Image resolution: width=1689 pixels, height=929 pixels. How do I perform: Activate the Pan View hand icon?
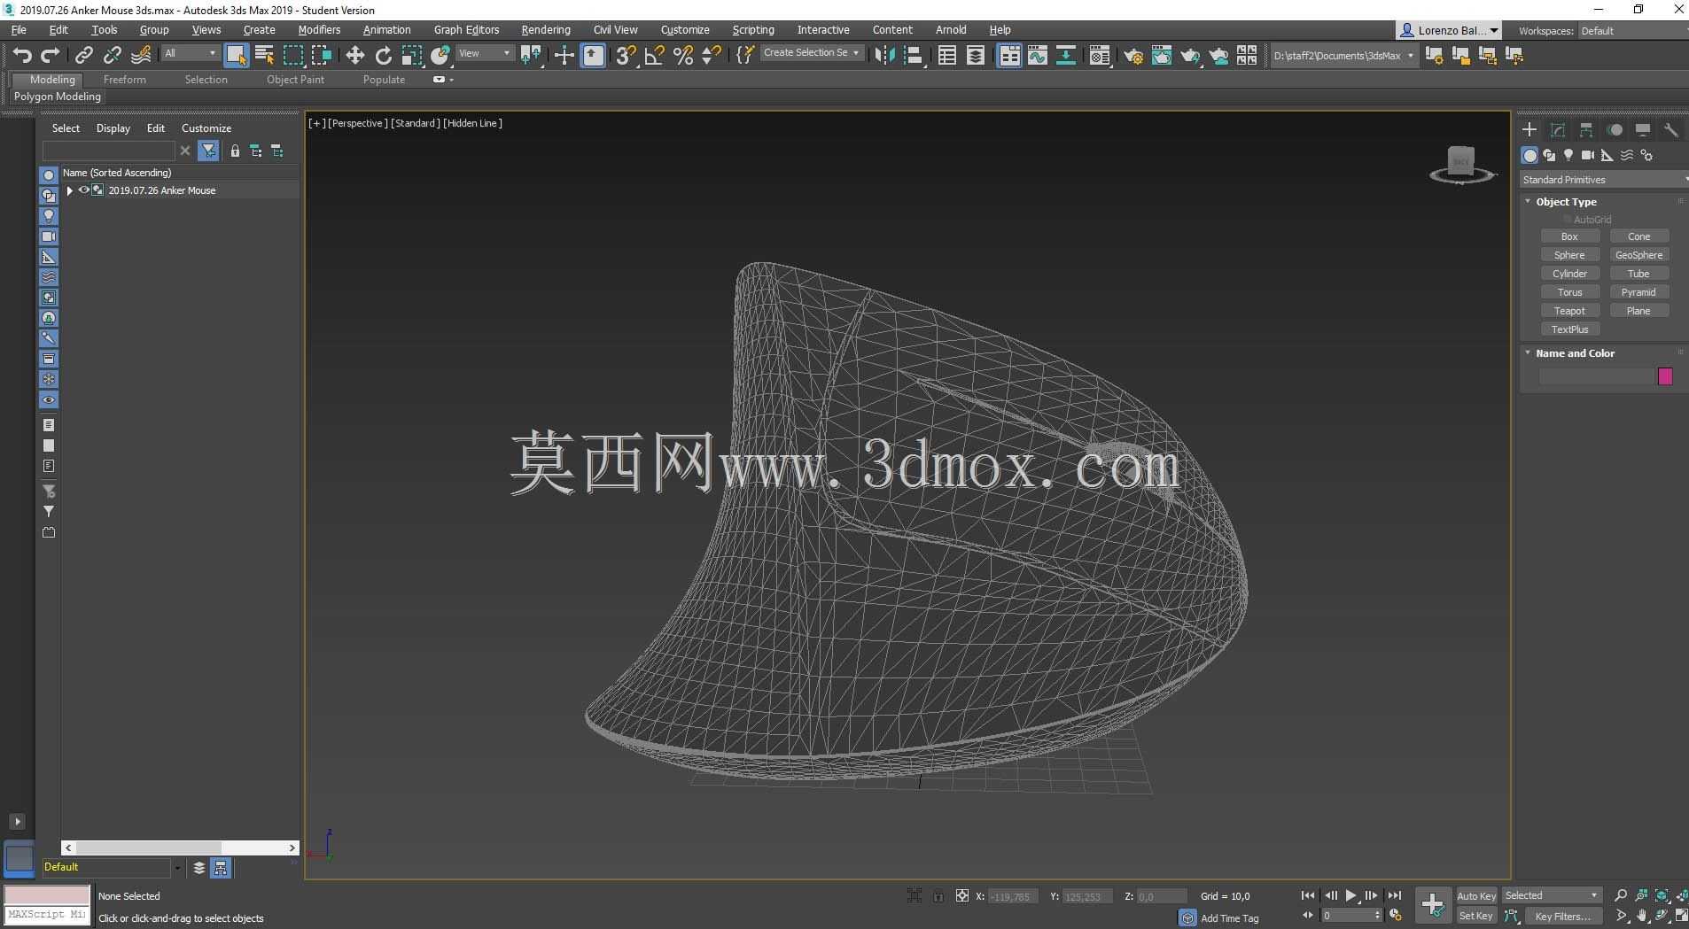click(1641, 916)
